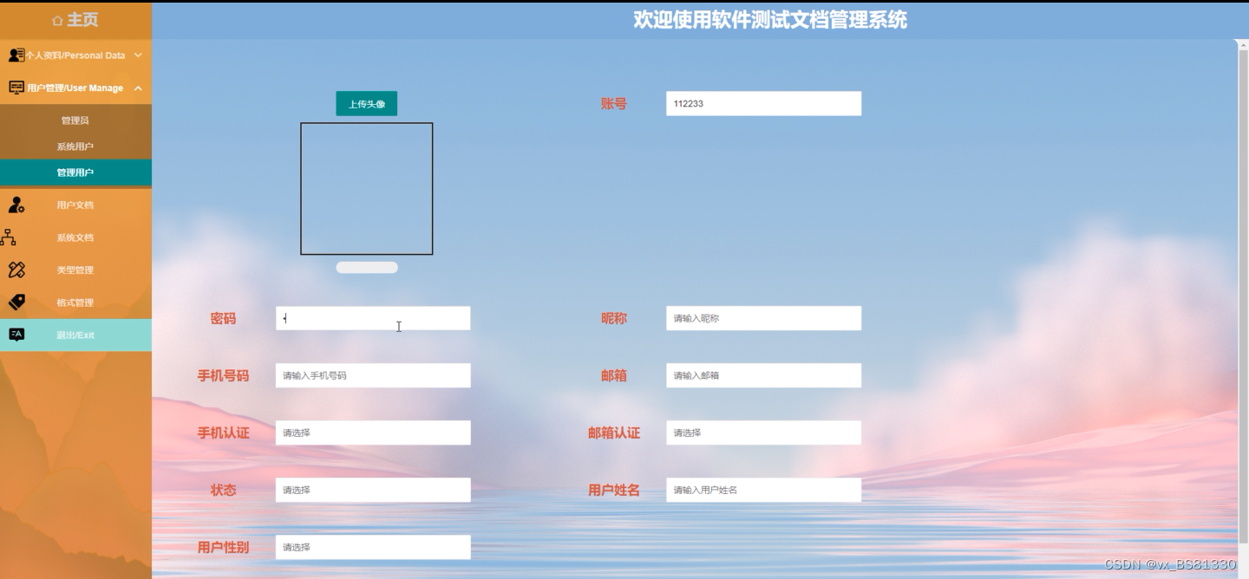Open the 用户文档 menu entry
This screenshot has width=1249, height=579.
pos(75,205)
